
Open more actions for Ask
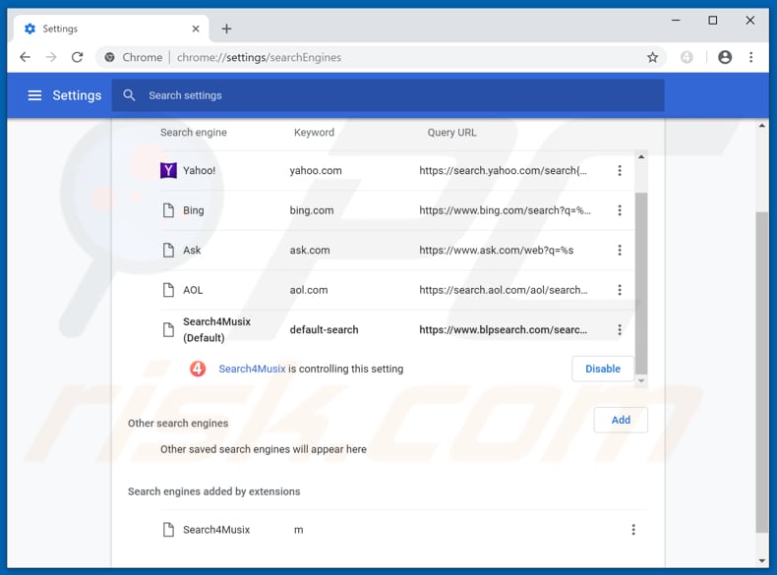620,250
